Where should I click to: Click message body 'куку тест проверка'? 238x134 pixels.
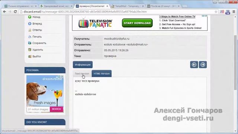pyautogui.click(x=87, y=81)
